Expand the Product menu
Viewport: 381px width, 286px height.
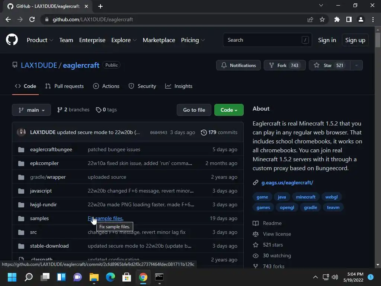point(40,40)
